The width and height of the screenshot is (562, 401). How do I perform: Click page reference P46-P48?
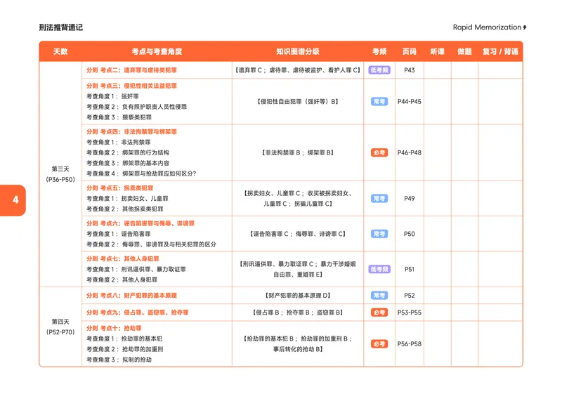[x=410, y=152]
